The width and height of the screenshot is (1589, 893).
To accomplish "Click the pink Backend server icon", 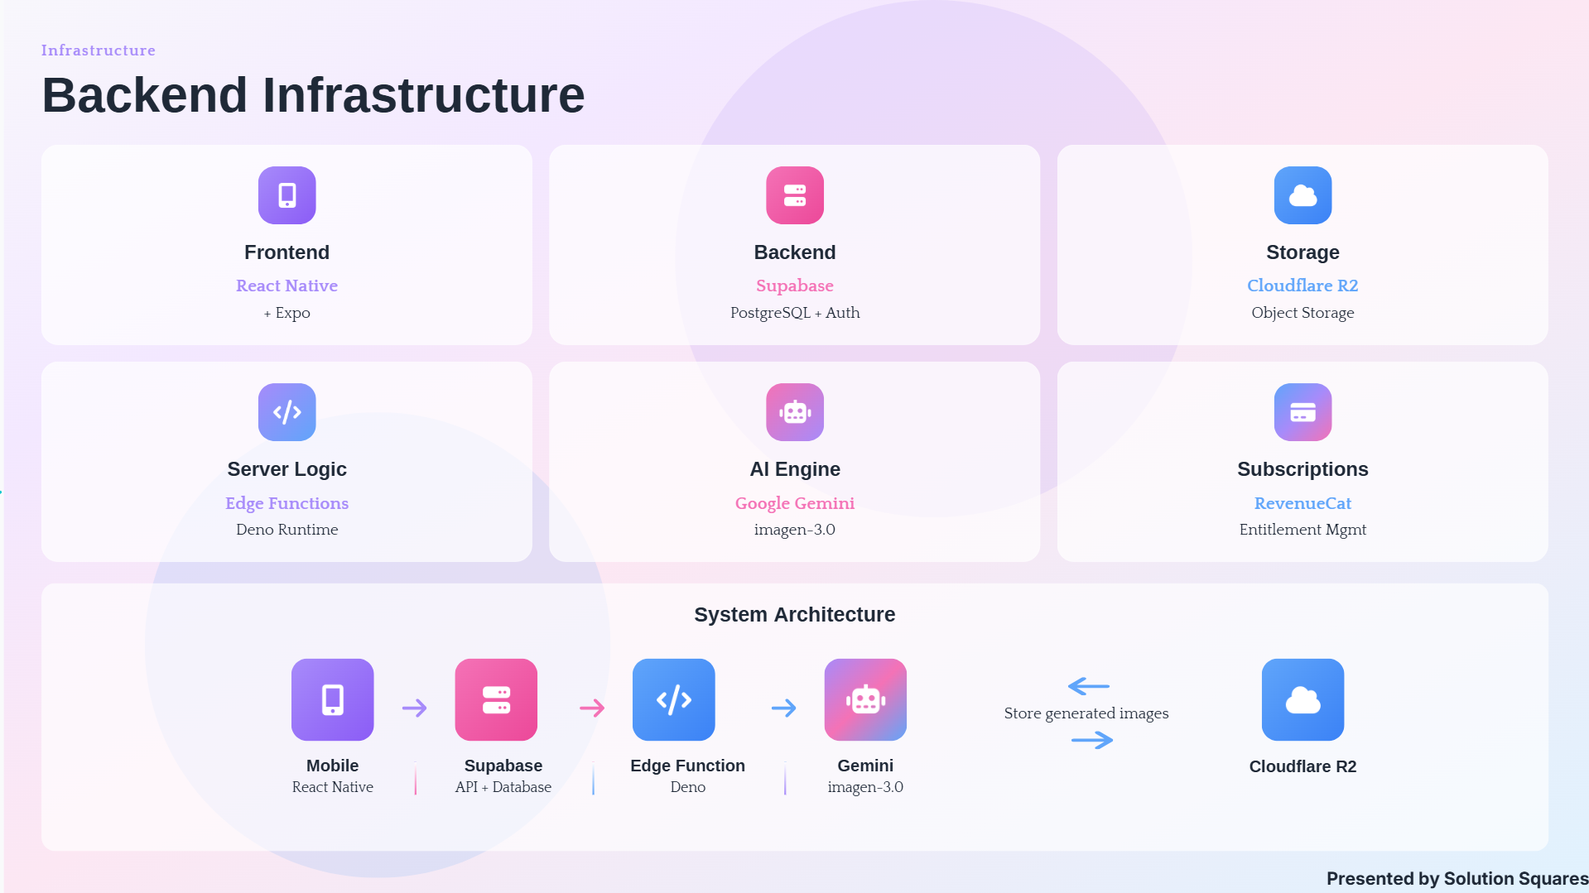I will click(795, 195).
